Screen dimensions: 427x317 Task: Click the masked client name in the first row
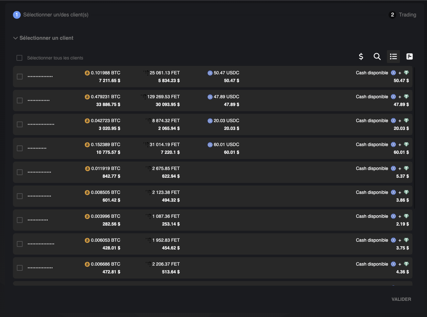coord(40,76)
